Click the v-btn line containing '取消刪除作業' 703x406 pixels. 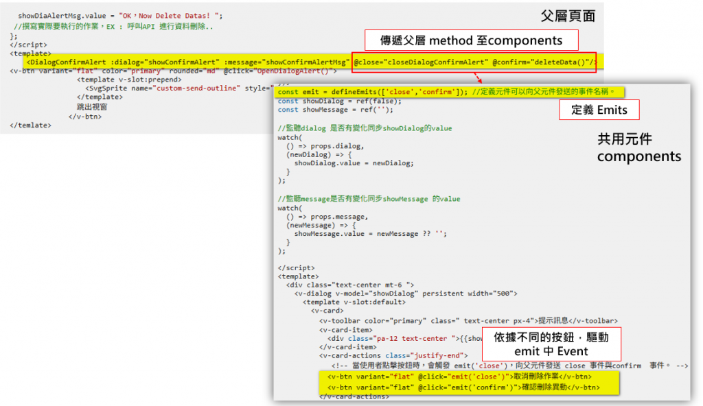[x=459, y=377]
